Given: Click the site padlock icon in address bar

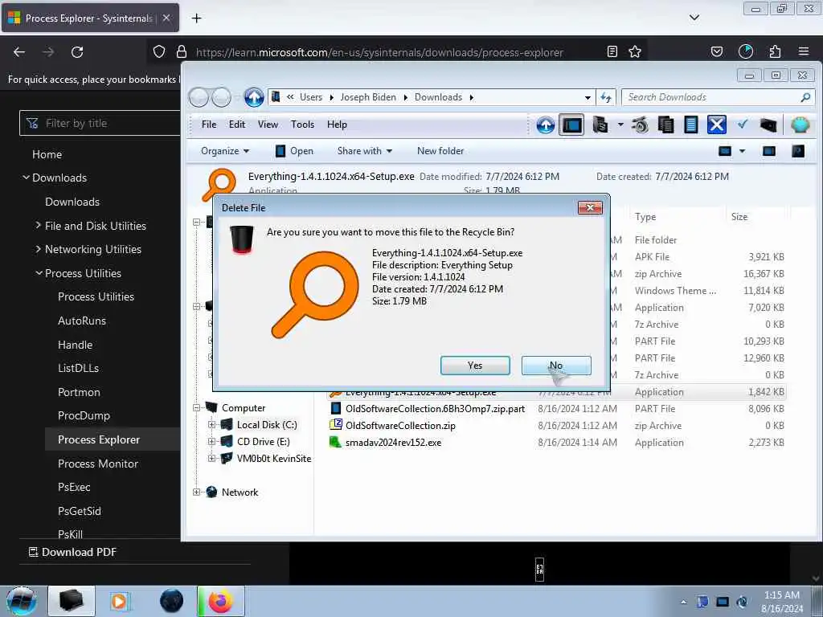Looking at the screenshot, I should click(x=182, y=51).
